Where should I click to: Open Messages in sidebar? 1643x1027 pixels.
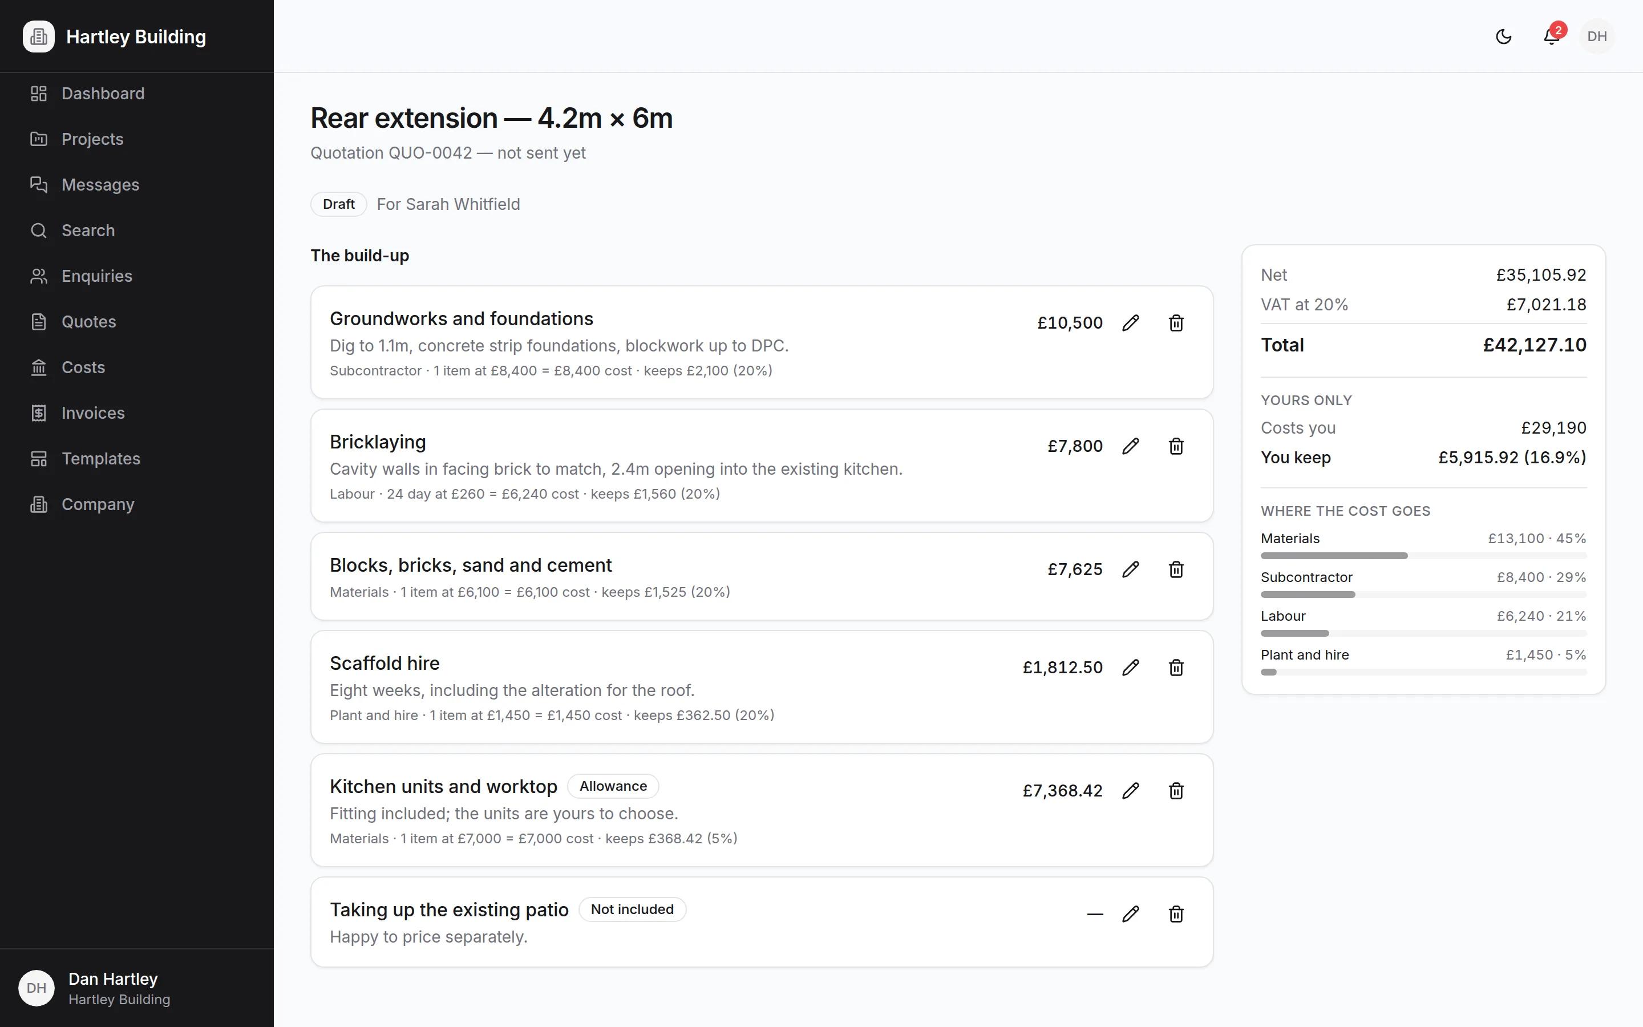[x=136, y=185]
